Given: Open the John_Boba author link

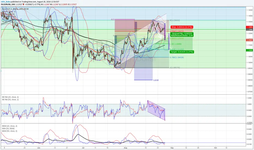Looking at the screenshot, I should coord(5,2).
